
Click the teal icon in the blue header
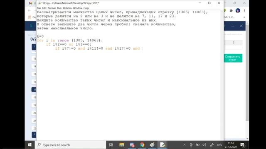click(31, 26)
